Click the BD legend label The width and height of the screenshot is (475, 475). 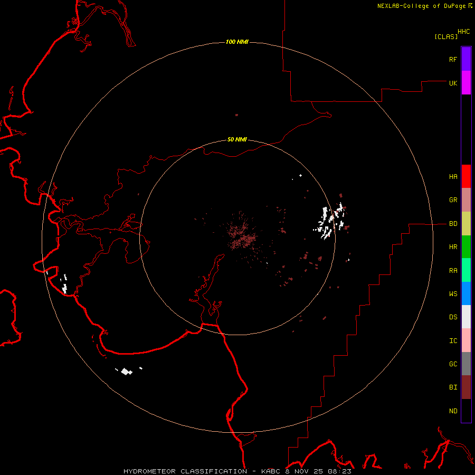click(453, 224)
